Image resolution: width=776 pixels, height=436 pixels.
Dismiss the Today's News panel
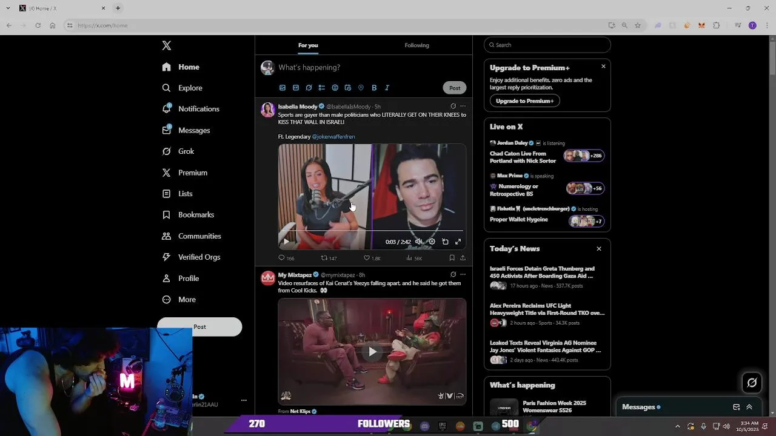tap(599, 249)
